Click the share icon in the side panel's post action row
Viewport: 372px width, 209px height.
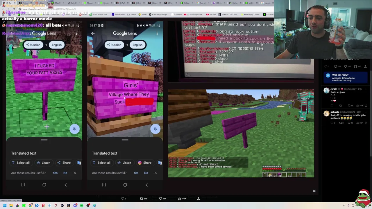coord(365,66)
